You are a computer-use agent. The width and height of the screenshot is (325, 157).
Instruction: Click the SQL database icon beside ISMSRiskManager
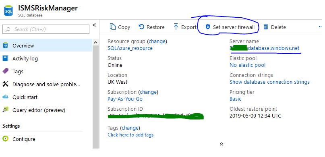click(x=8, y=11)
